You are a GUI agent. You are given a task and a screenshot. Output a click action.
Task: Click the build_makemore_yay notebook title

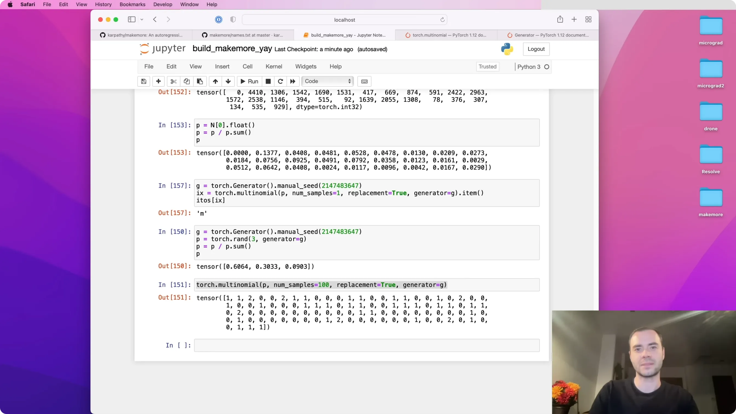pos(232,48)
